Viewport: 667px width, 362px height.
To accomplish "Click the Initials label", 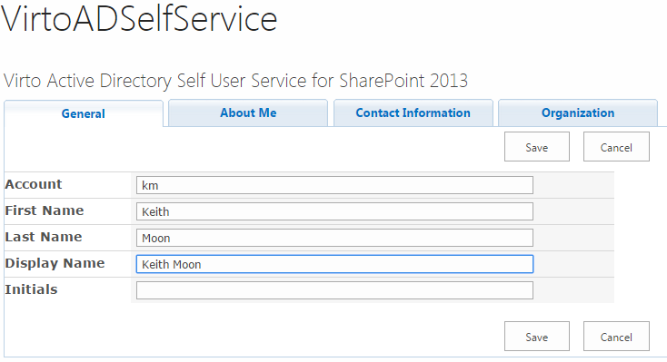I will (31, 289).
